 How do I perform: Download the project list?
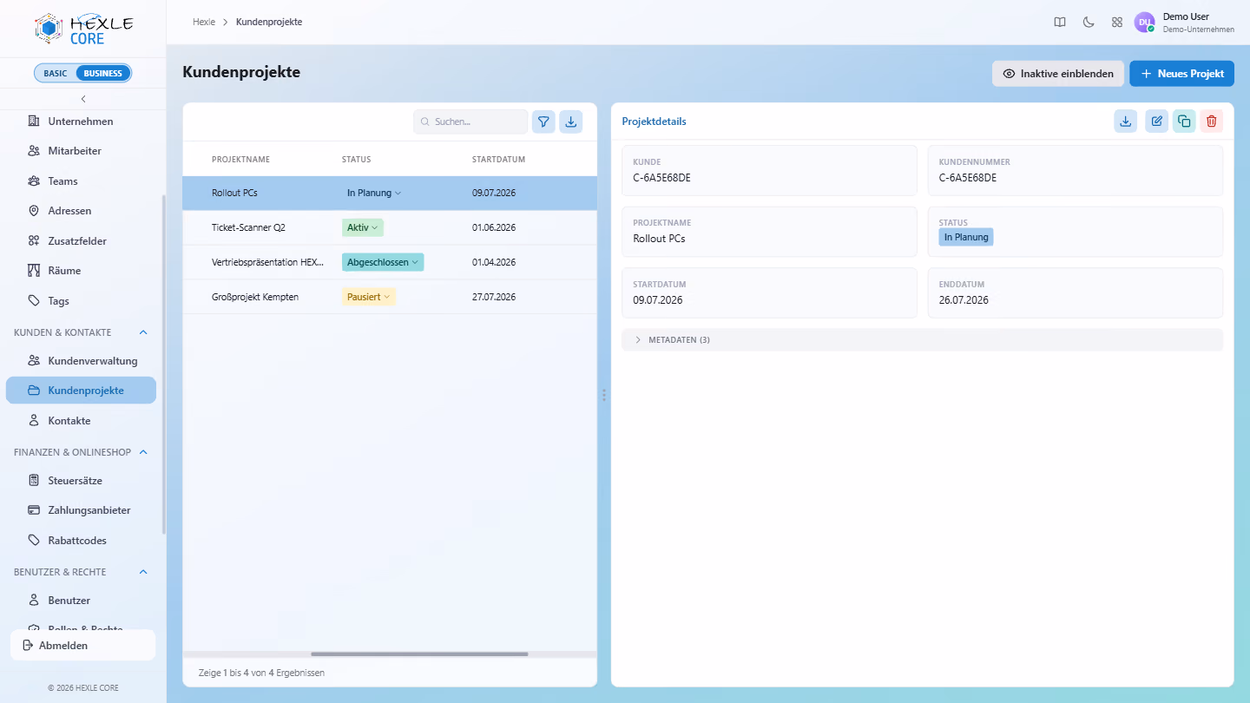(571, 122)
